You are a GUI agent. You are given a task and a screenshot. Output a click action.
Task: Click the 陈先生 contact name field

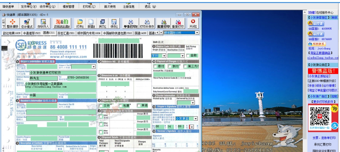pyautogui.click(x=43, y=78)
